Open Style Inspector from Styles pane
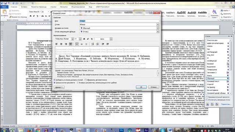Viewport: 235px width, 132px height. pyautogui.click(x=212, y=104)
